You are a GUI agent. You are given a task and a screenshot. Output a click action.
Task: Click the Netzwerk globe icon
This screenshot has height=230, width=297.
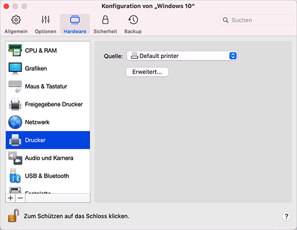(15, 122)
